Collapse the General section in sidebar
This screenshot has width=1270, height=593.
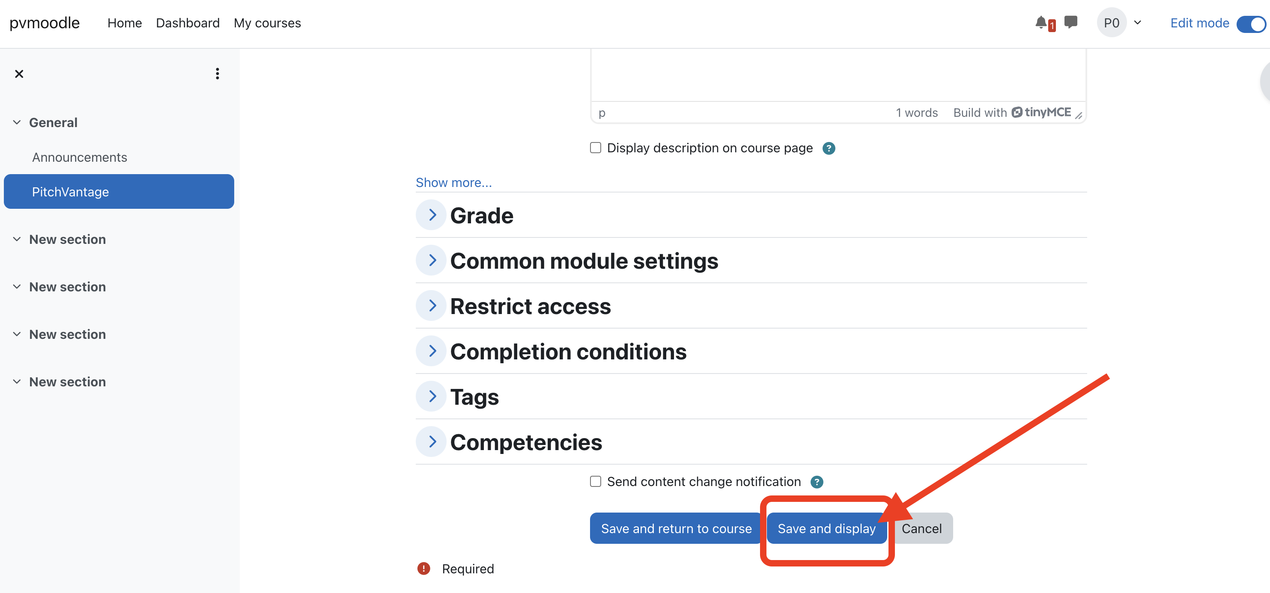[17, 122]
